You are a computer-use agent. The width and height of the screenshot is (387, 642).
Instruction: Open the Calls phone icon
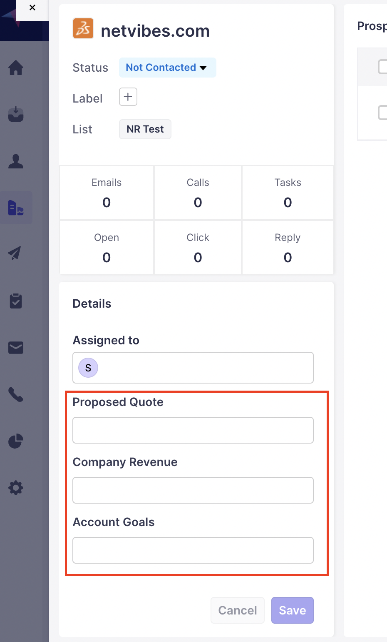pyautogui.click(x=16, y=394)
